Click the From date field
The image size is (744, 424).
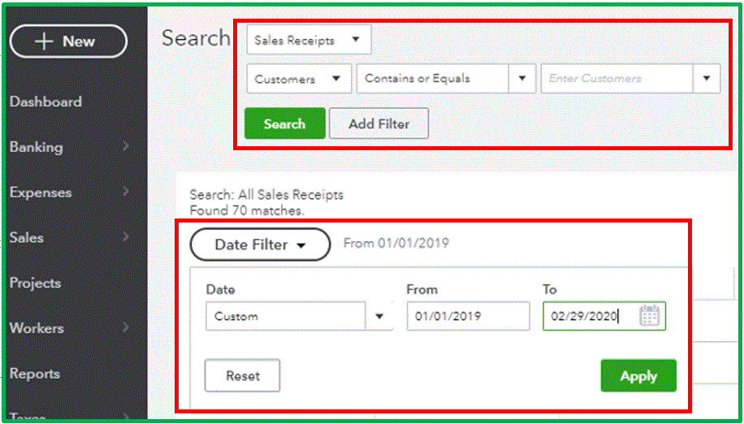[x=468, y=317]
